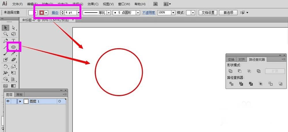
Task: Select the Blob Brush tool
Action: coord(5,60)
